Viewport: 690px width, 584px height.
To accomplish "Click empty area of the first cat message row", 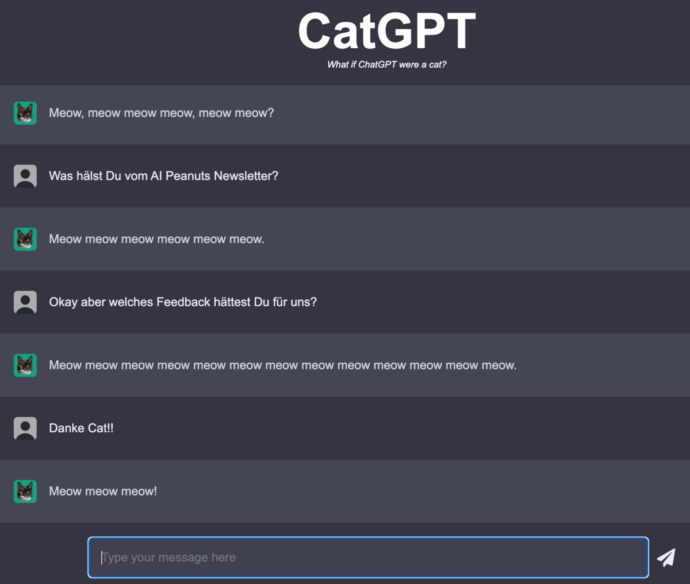I will click(x=460, y=115).
